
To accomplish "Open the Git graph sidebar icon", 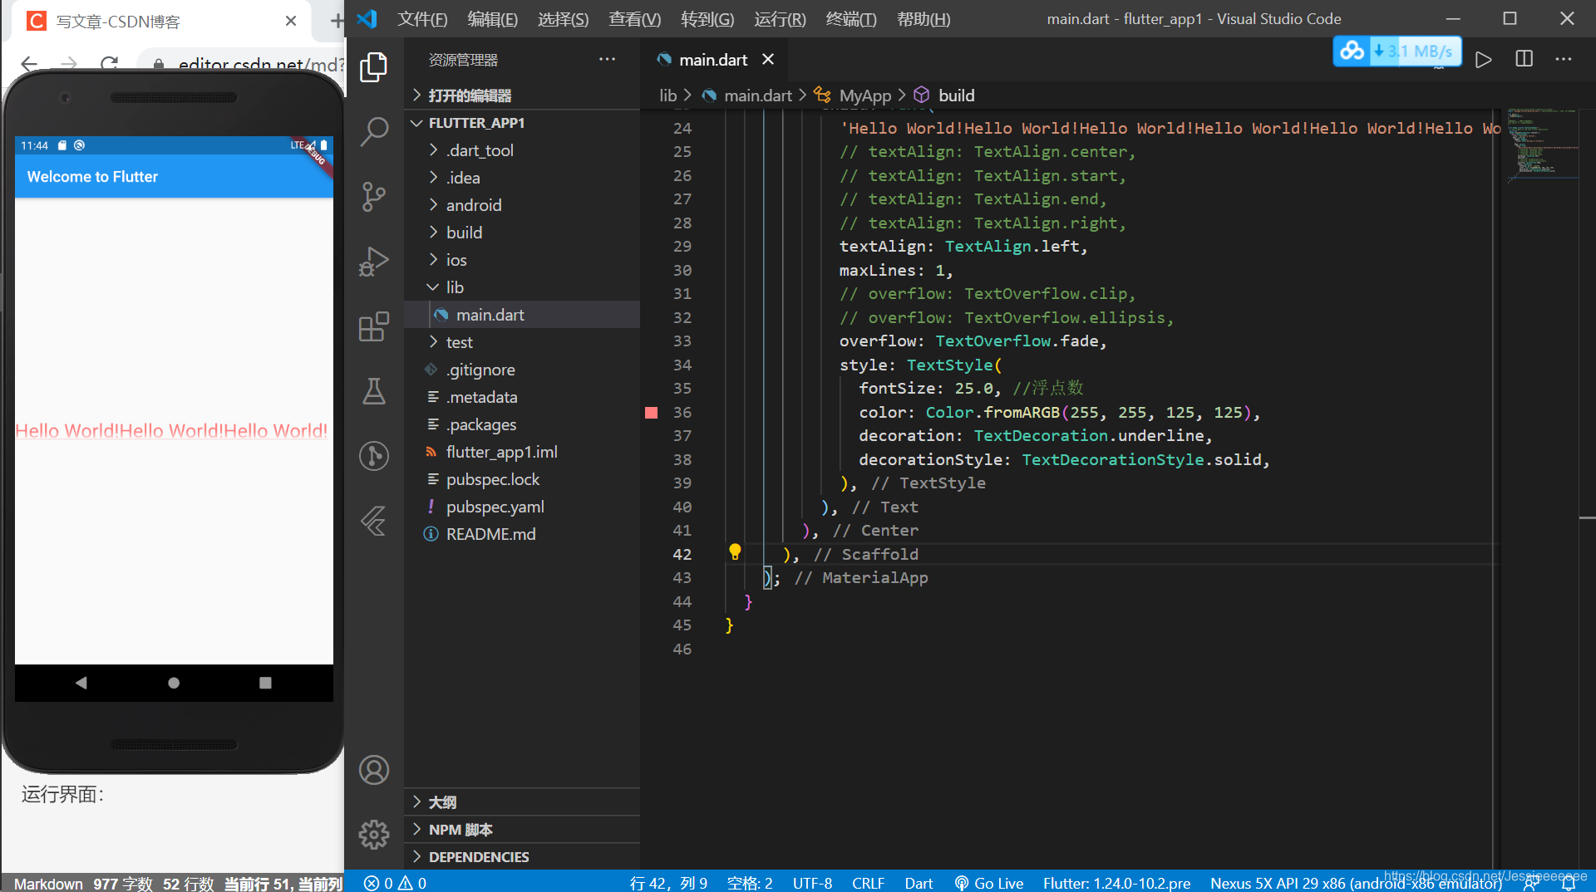I will click(374, 456).
